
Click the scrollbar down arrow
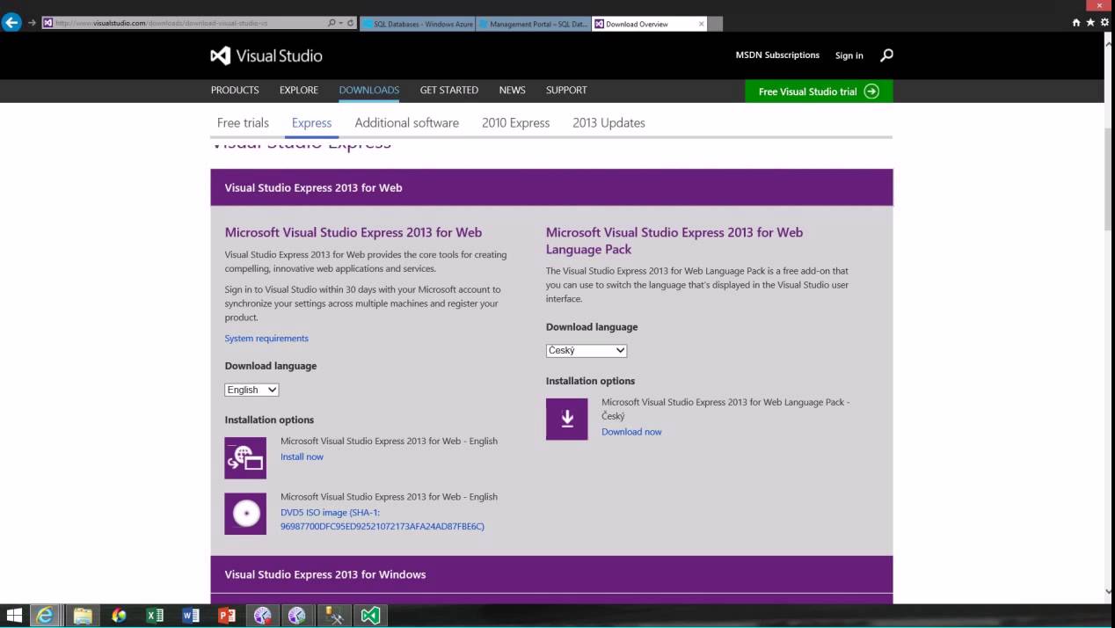point(1109,592)
